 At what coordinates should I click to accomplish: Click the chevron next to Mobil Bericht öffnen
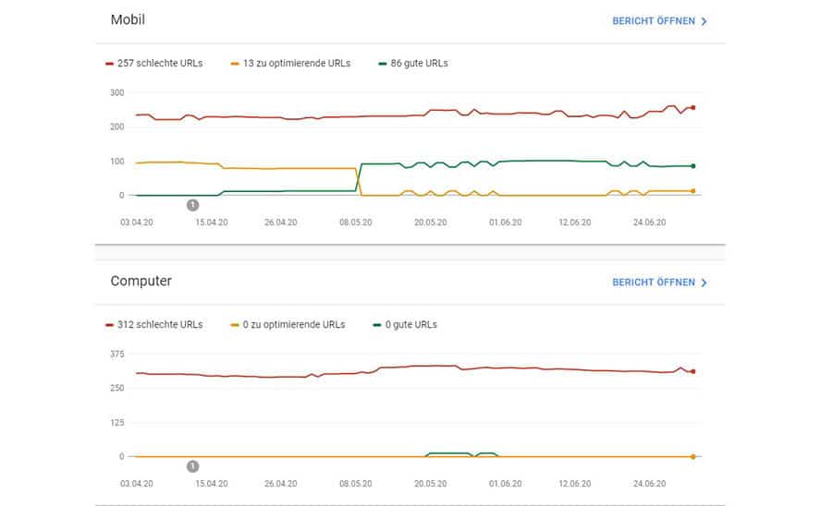pos(704,21)
